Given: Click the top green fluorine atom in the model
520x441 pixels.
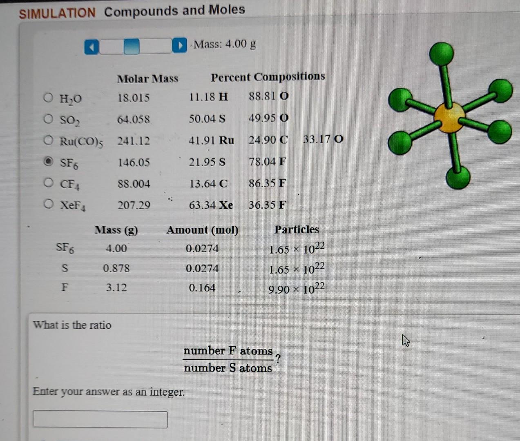Looking at the screenshot, I should (441, 53).
